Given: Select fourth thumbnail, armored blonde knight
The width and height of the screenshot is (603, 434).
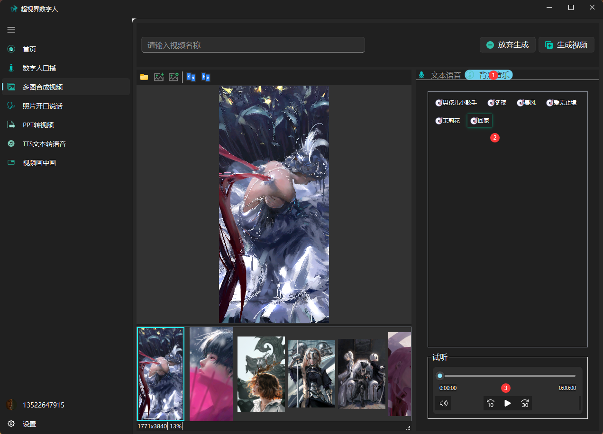Looking at the screenshot, I should (x=311, y=374).
